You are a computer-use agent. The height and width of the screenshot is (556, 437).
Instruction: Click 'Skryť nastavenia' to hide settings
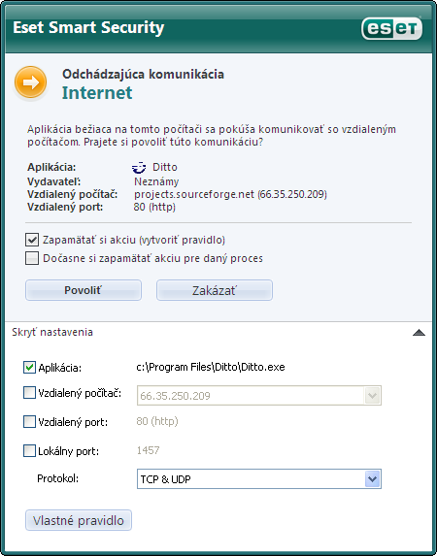coord(52,332)
